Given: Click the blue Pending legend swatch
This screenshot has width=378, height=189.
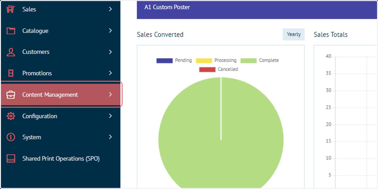Looking at the screenshot, I should tap(164, 61).
